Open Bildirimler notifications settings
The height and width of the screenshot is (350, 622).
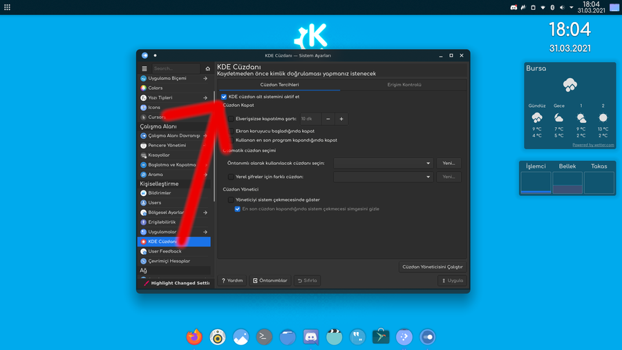pos(173,193)
